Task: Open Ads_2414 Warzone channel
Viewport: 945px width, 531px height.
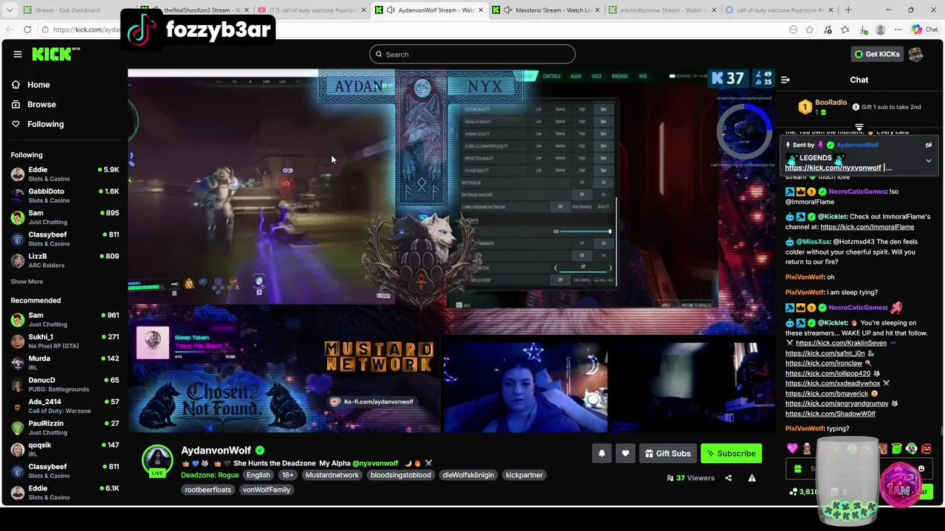Action: point(64,406)
